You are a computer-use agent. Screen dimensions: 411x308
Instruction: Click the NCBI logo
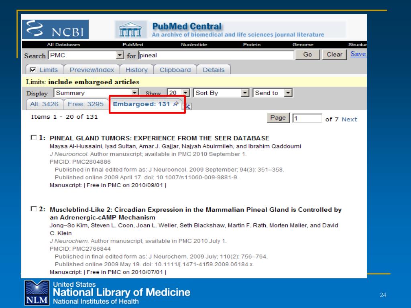pos(55,29)
